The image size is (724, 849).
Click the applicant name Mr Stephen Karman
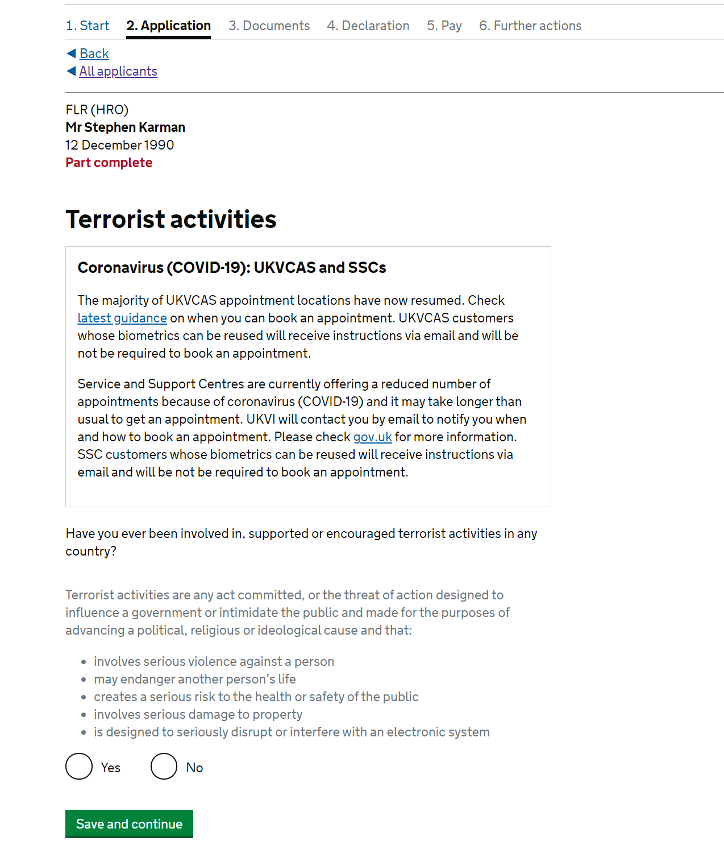(x=126, y=127)
